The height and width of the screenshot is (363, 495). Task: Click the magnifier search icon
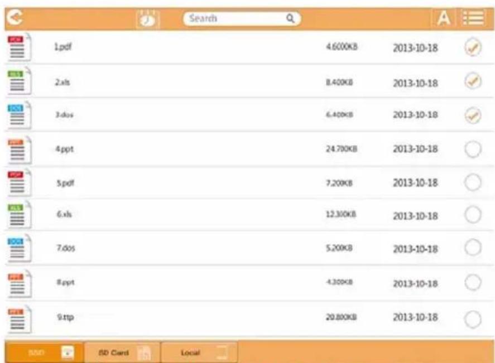point(290,18)
